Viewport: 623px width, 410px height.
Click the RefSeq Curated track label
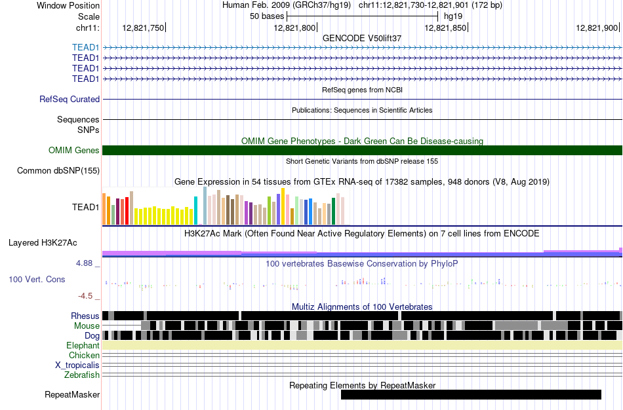pyautogui.click(x=70, y=100)
